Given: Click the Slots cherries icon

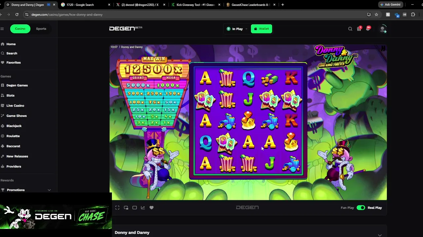Looking at the screenshot, I should (x=3, y=95).
